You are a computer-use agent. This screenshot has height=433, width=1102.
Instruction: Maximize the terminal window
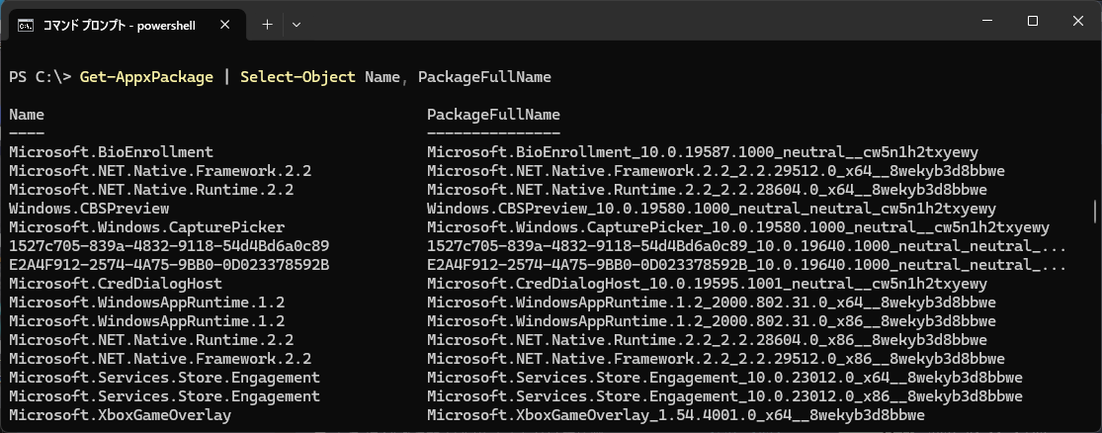click(x=1033, y=21)
